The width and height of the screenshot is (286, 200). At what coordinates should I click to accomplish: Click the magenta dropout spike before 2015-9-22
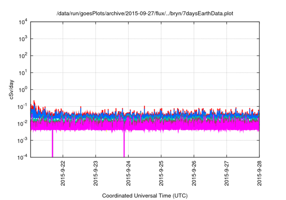(52, 144)
